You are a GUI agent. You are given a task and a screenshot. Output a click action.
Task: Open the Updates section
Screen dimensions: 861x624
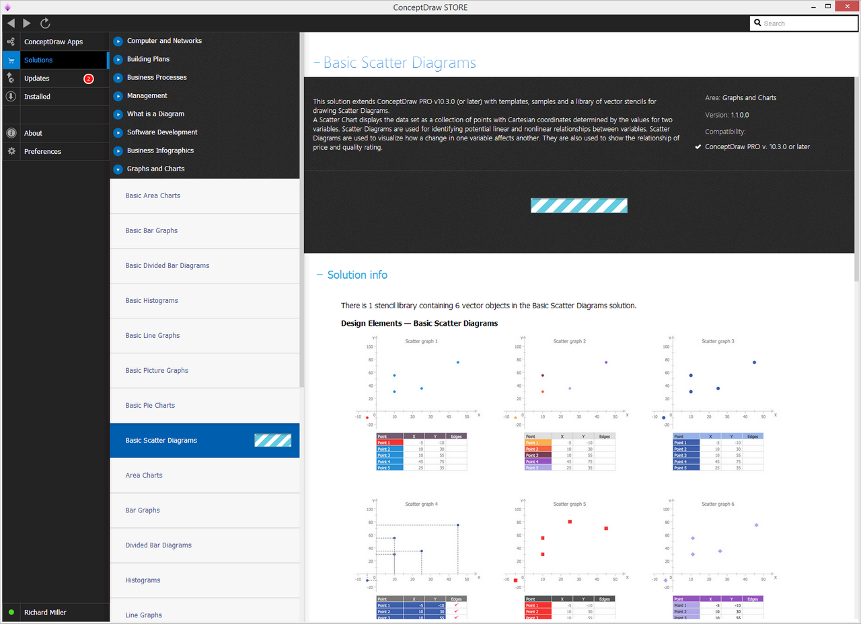point(37,79)
